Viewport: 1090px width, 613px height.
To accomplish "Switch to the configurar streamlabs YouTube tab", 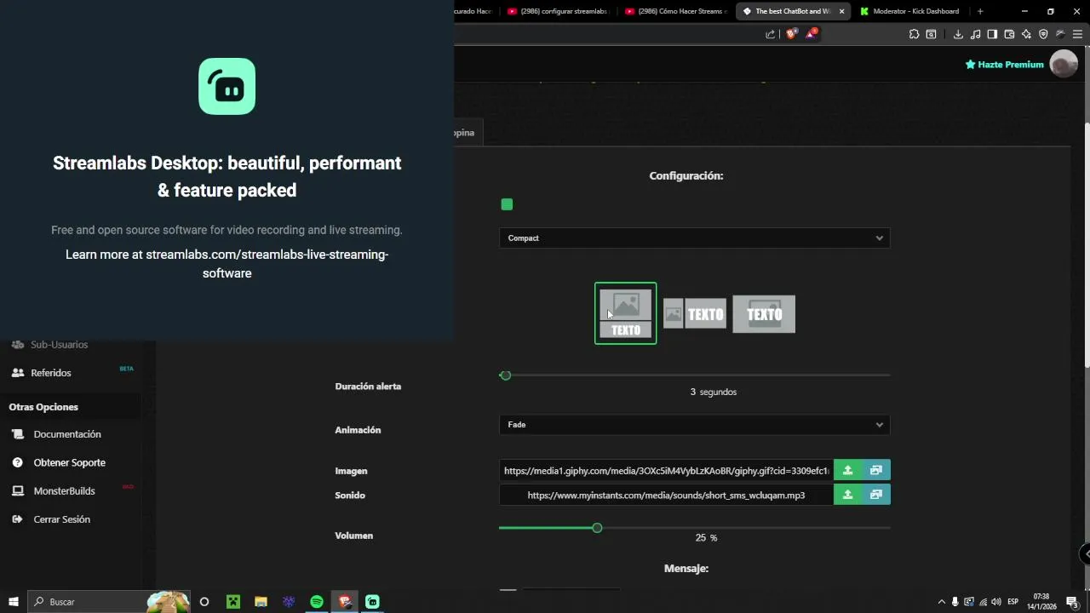I will (558, 11).
